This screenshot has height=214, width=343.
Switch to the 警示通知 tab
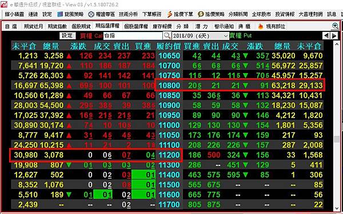(224, 27)
